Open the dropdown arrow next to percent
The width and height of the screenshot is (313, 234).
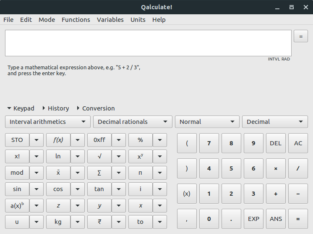pos(160,140)
